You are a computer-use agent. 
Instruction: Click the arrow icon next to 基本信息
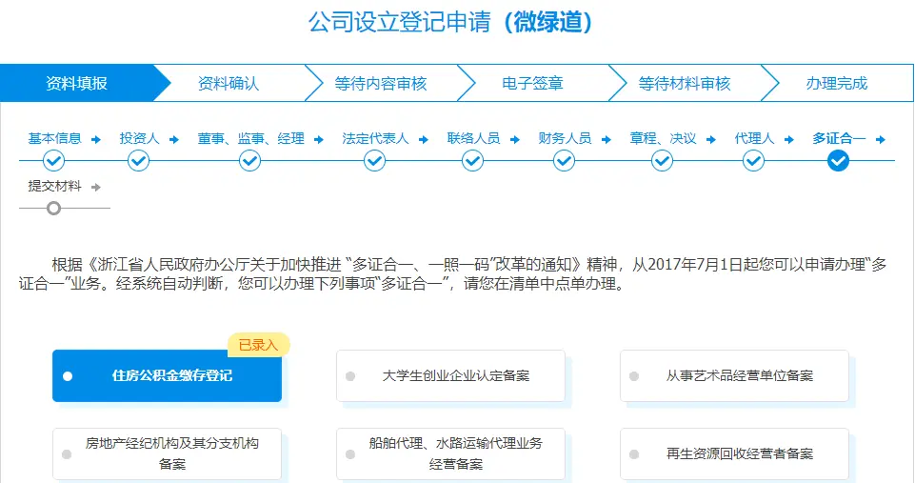coord(96,140)
